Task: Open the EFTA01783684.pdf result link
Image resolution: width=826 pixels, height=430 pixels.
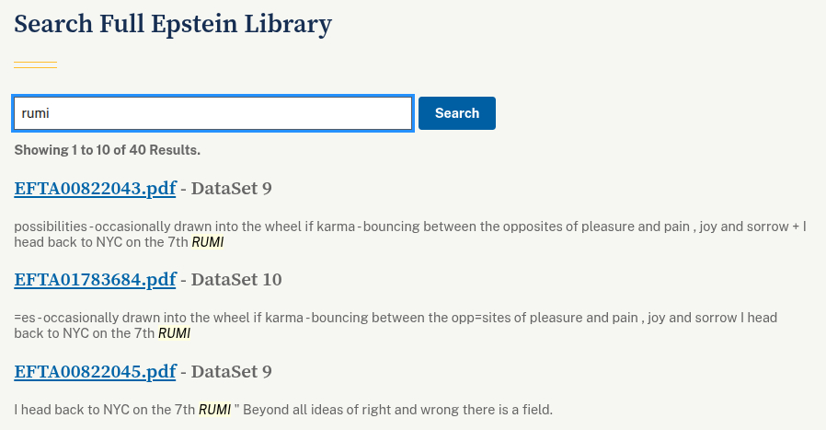Action: [x=95, y=279]
